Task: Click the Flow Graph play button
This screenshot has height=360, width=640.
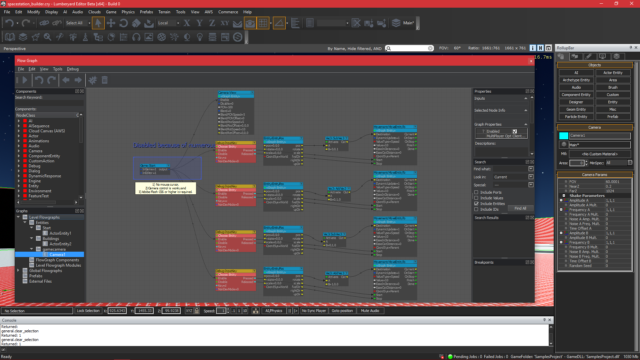Action: [24, 80]
